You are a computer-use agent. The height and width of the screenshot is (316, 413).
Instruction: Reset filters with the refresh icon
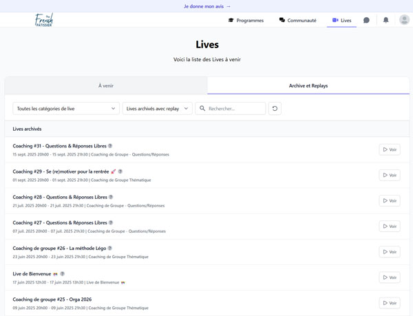275,109
